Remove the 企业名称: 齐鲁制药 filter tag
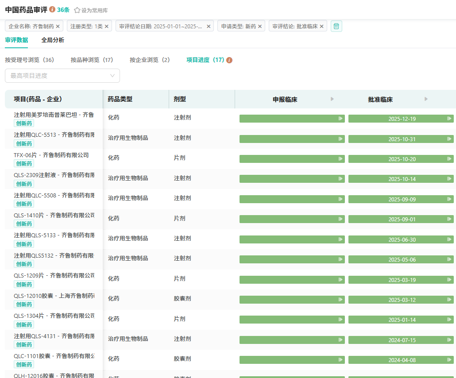 [58, 27]
